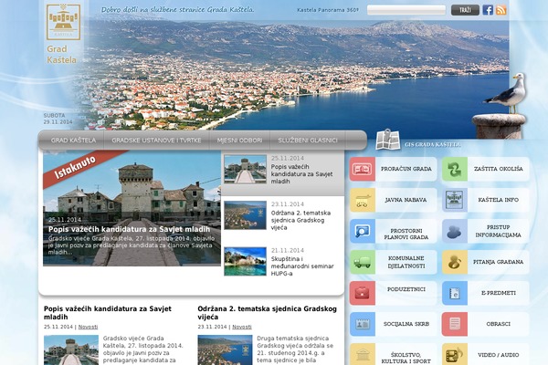Open the Javna nabava link

tap(406, 200)
